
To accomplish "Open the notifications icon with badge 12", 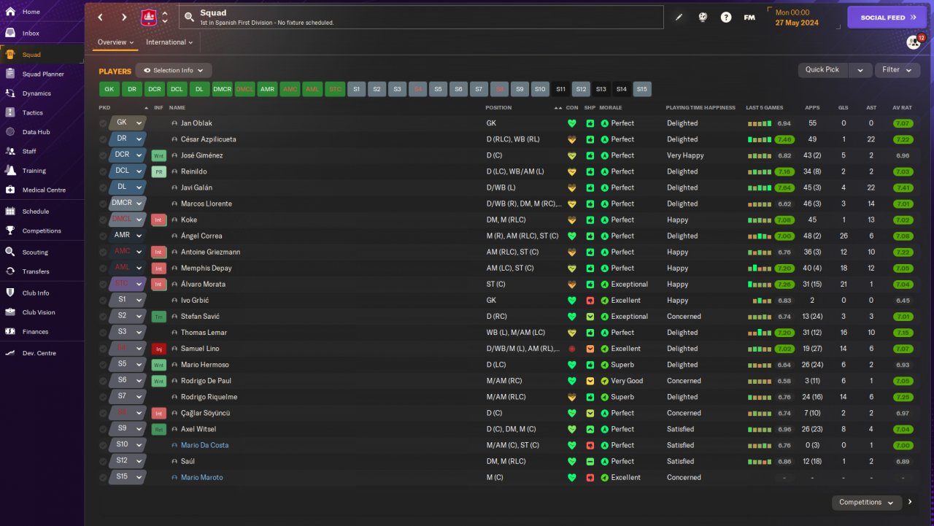I will (x=913, y=42).
